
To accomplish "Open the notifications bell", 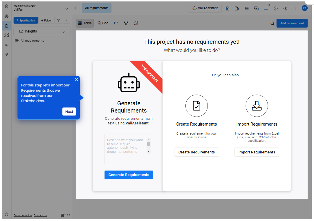I will (x=266, y=8).
